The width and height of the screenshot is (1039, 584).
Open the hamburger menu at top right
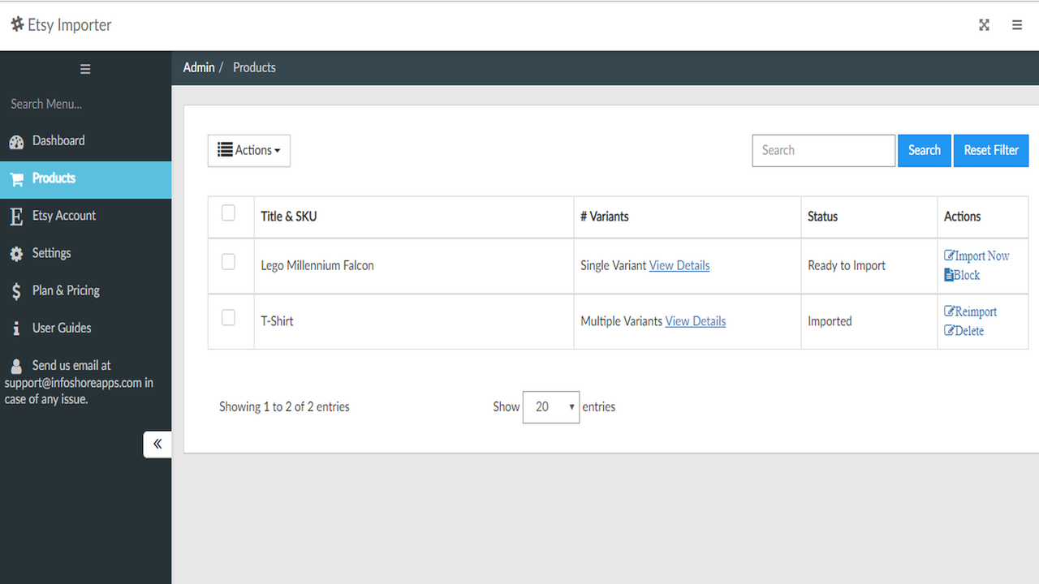(1017, 25)
